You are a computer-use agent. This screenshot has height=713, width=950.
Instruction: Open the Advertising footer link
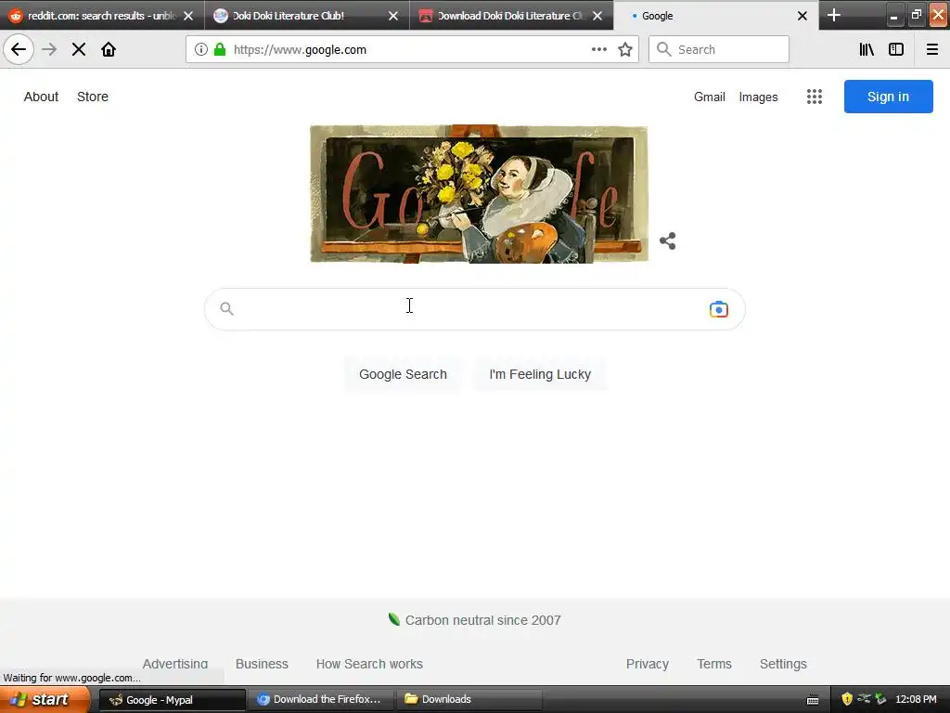[175, 664]
